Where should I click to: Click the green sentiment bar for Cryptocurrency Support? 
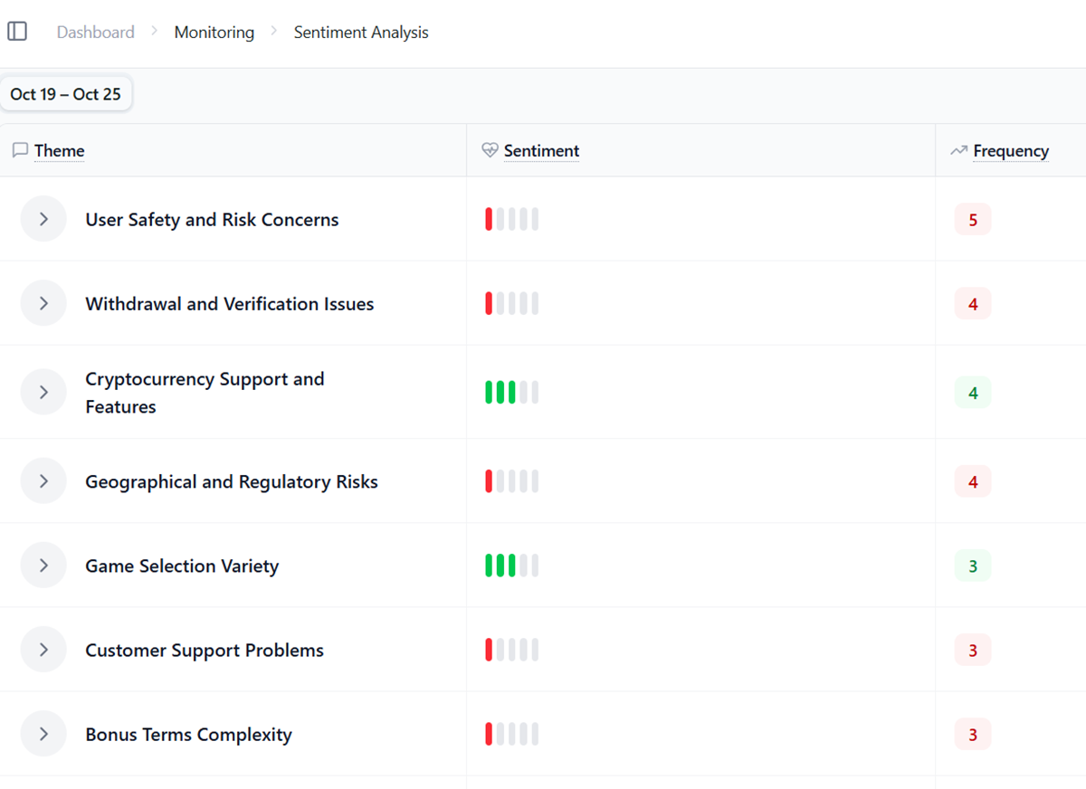pos(500,392)
